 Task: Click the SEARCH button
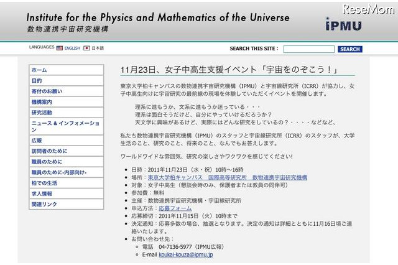(x=349, y=49)
